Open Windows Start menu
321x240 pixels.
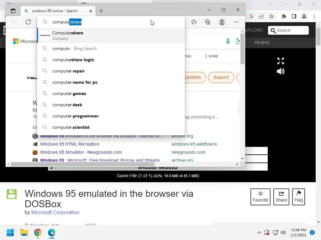pyautogui.click(x=10, y=232)
